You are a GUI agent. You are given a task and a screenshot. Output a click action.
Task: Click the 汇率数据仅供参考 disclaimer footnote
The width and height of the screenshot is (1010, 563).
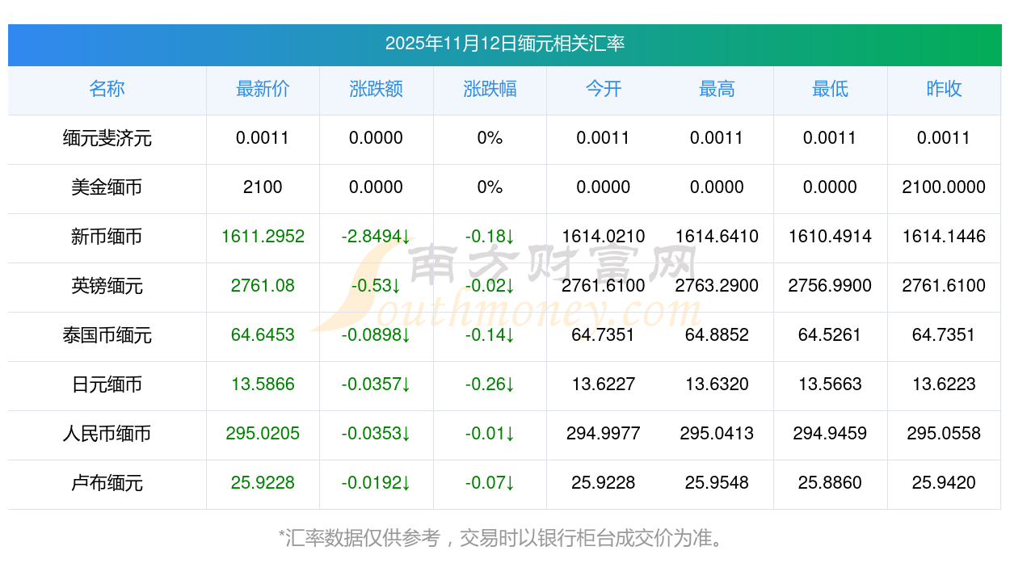[x=504, y=537]
